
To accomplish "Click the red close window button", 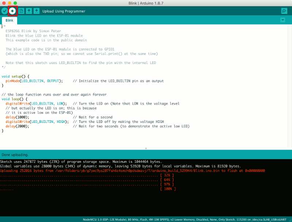I will pos(4,3).
